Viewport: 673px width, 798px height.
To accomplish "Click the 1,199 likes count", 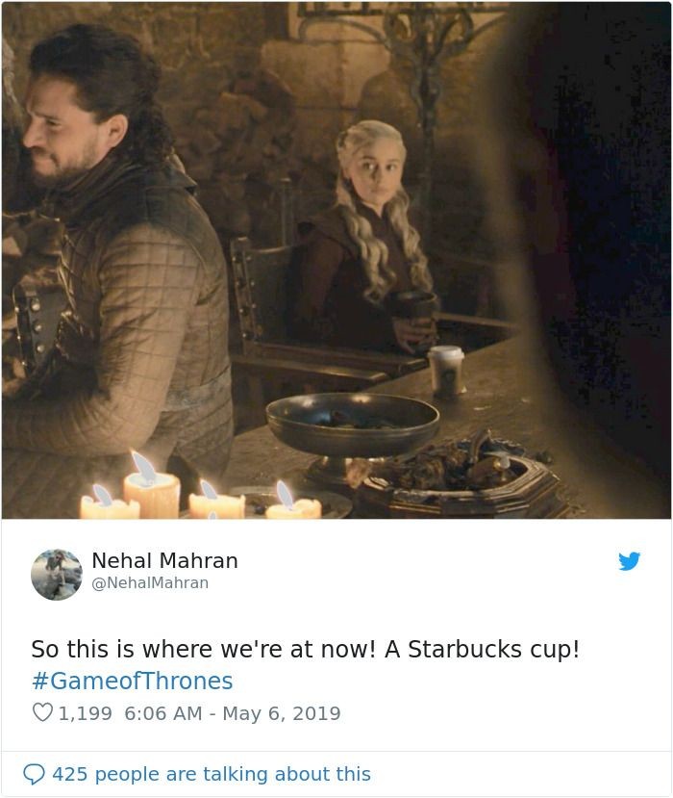I will (x=85, y=713).
